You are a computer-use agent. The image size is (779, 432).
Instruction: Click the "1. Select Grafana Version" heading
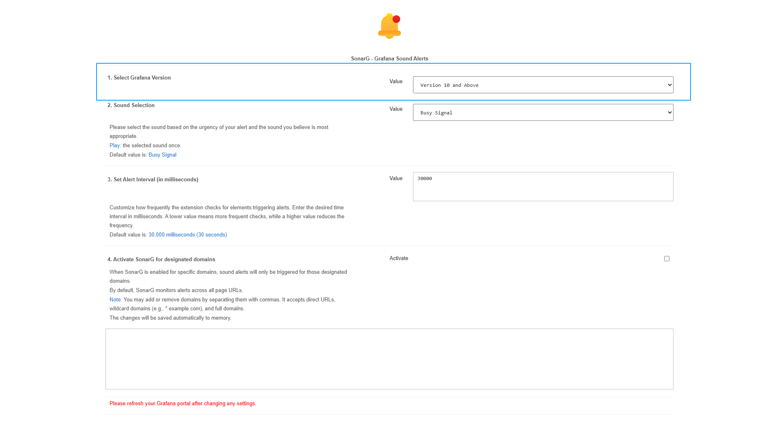pos(139,78)
